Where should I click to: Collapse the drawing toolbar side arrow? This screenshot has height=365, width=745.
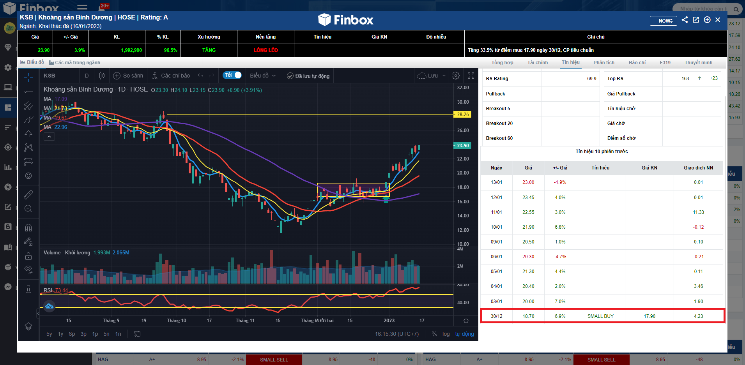click(x=38, y=313)
